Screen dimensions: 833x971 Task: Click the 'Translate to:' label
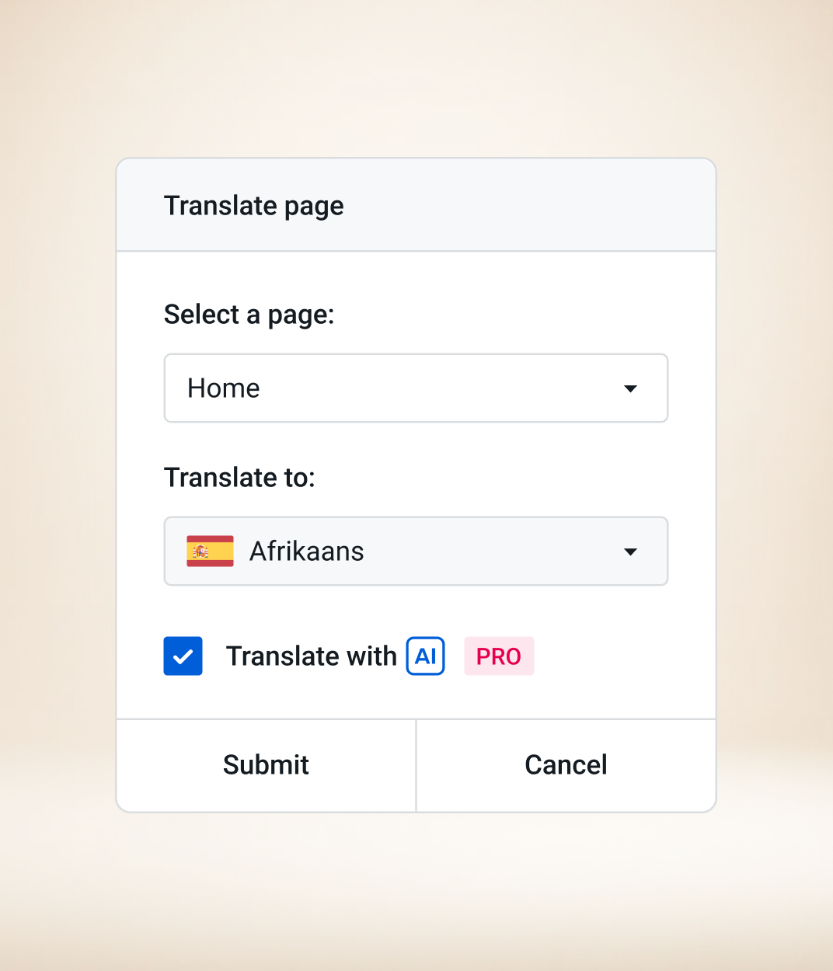pyautogui.click(x=239, y=477)
